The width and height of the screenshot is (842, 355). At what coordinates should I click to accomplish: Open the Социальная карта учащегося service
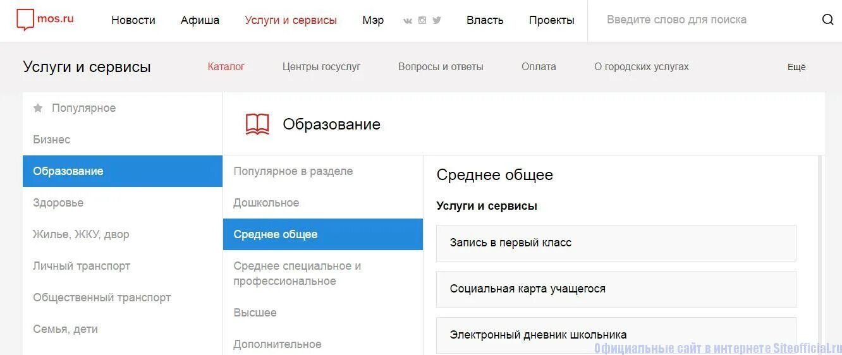point(616,289)
